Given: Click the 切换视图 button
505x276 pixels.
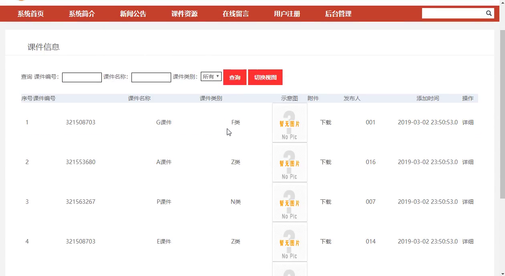Looking at the screenshot, I should point(265,77).
